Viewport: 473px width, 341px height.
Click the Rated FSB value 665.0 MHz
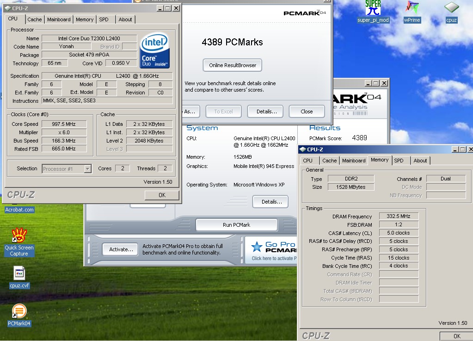pos(64,149)
